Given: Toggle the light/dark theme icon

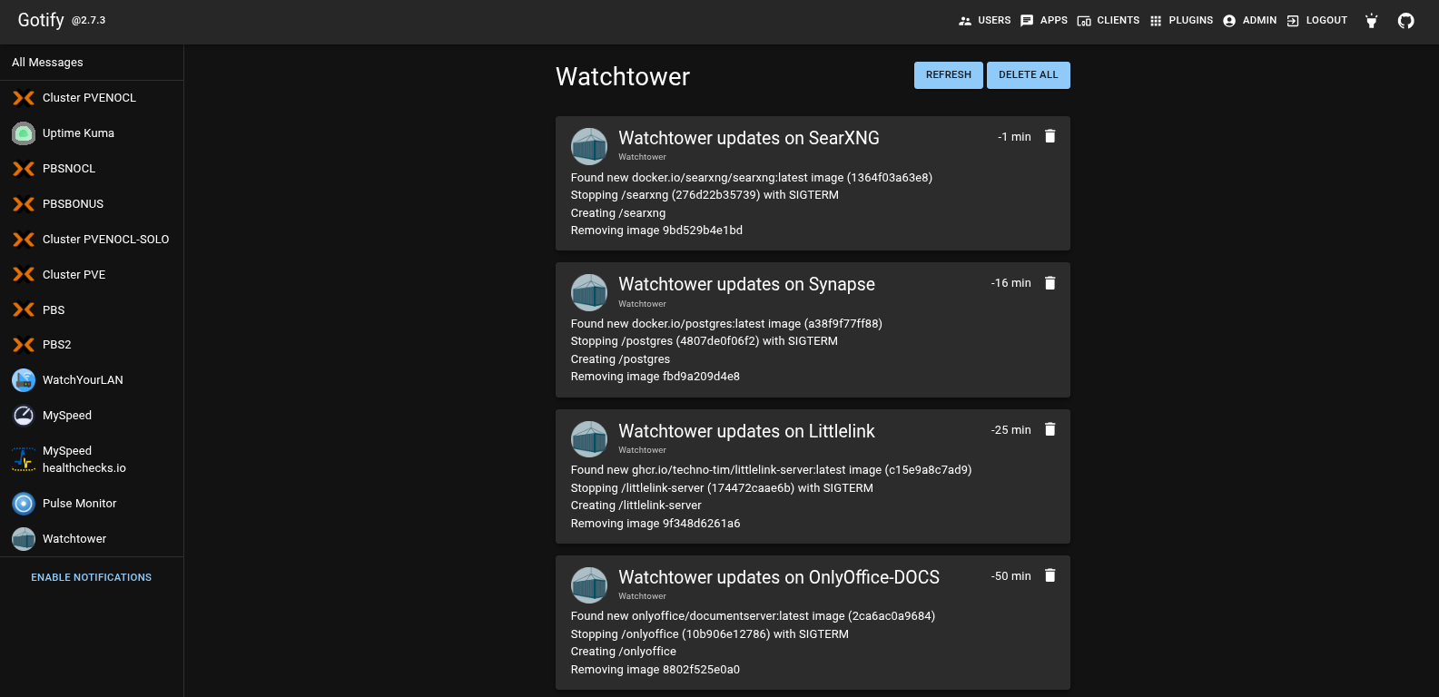Looking at the screenshot, I should [x=1371, y=21].
